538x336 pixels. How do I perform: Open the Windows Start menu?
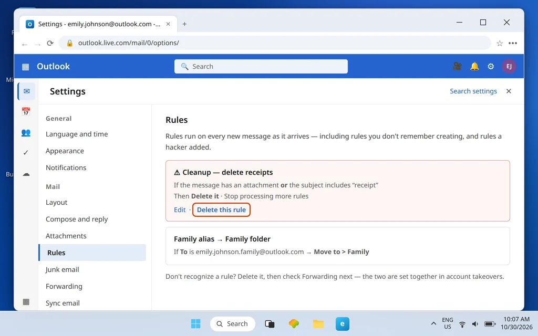pos(195,323)
